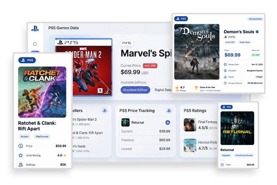Select the Digital Deluxe edition option
Viewport: 277px width, 185px height.
click(162, 90)
